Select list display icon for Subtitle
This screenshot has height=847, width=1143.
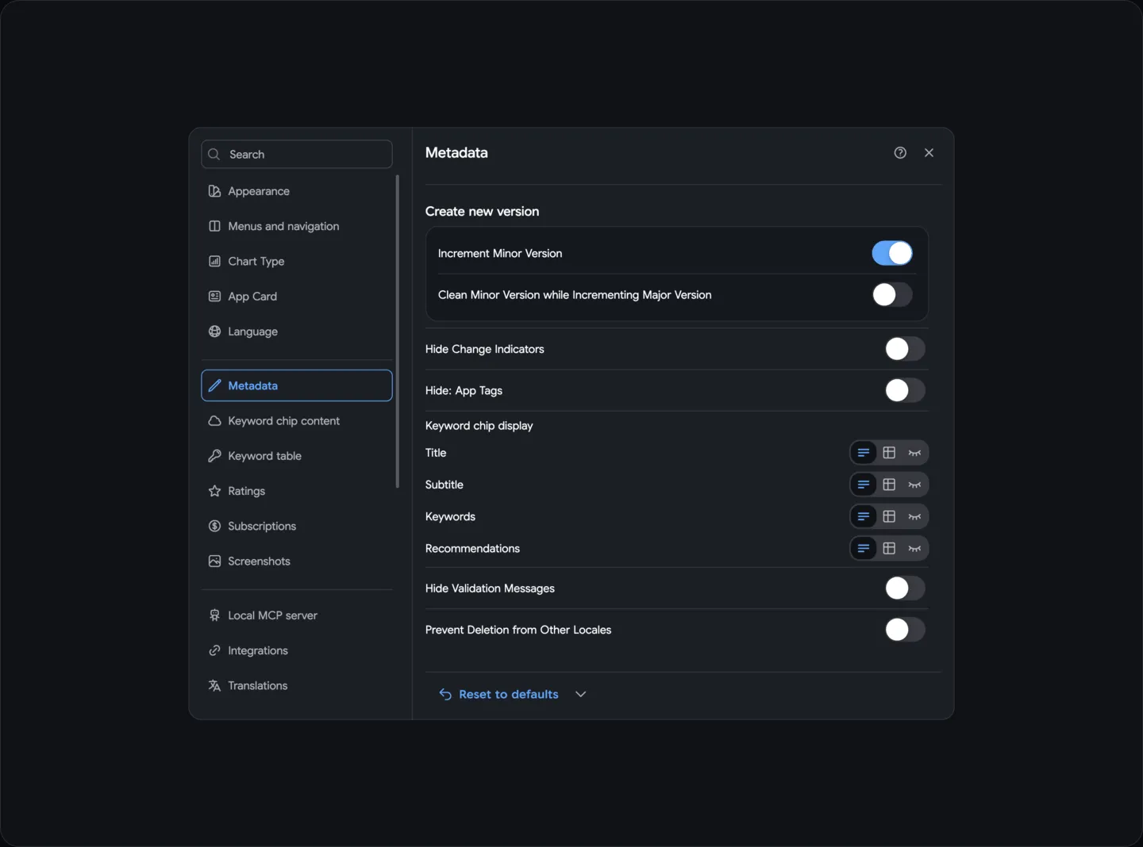(x=864, y=485)
